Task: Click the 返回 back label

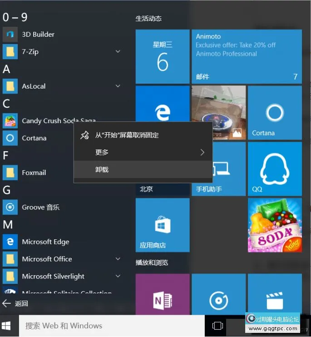Action: point(21,303)
